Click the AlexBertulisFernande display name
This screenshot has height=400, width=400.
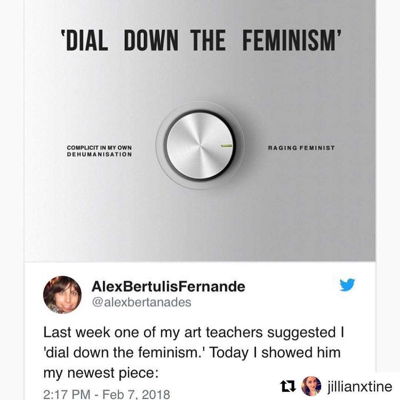pos(169,286)
